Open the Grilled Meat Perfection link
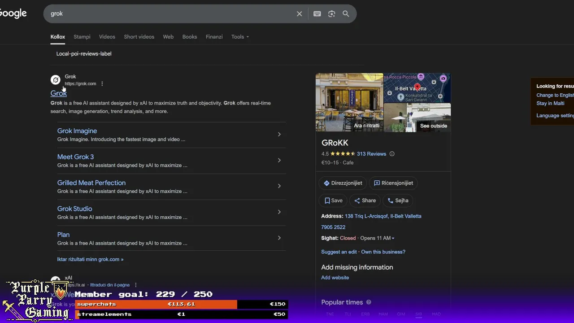 click(91, 183)
